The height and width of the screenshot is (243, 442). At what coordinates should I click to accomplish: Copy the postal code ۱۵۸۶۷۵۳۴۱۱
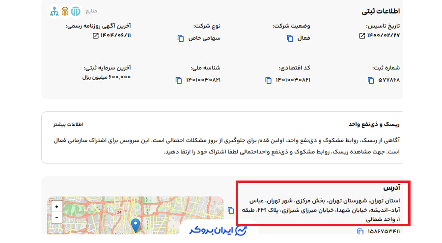click(x=359, y=232)
